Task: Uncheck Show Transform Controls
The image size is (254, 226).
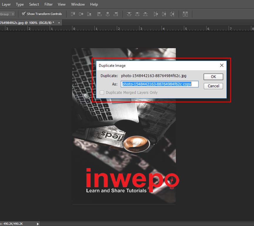Action: (24, 14)
